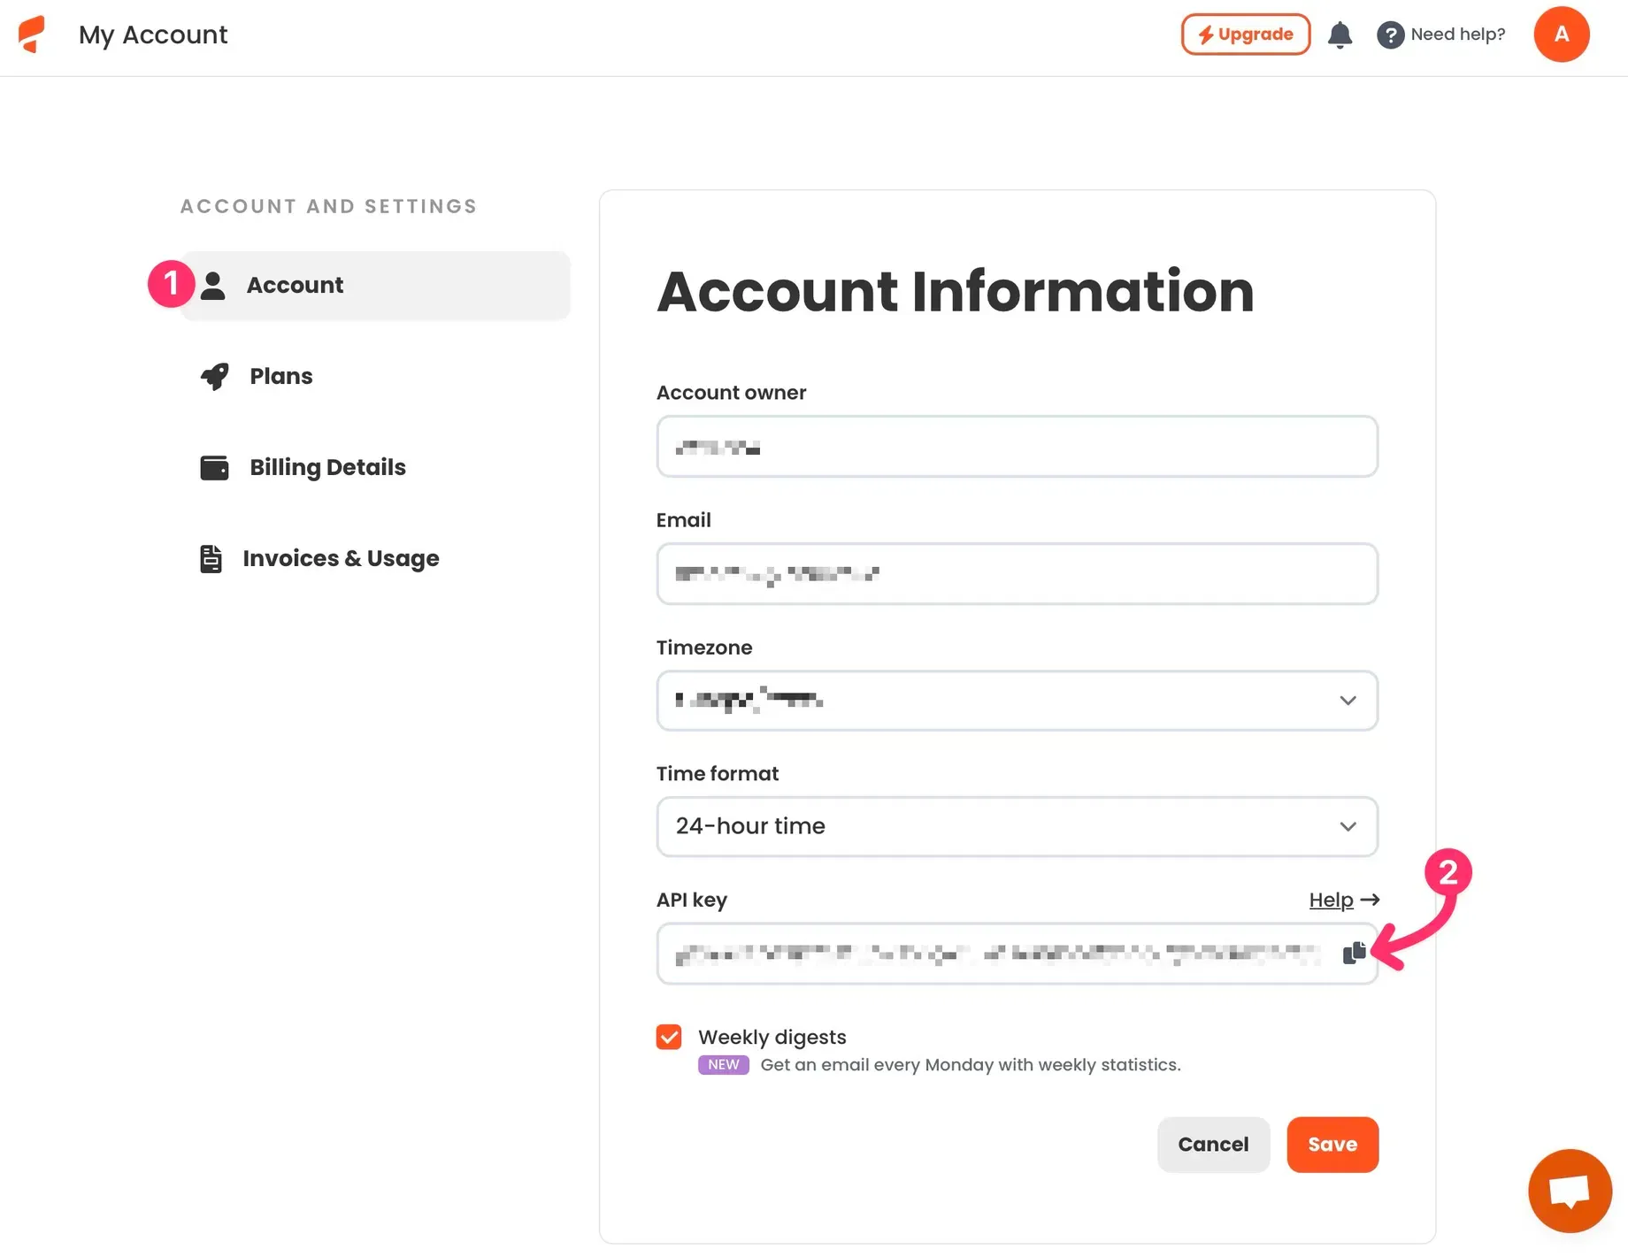Click the rocket icon beside Plans

pos(214,376)
